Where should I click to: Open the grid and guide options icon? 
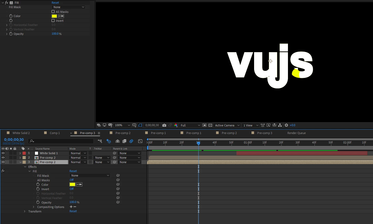click(x=134, y=125)
